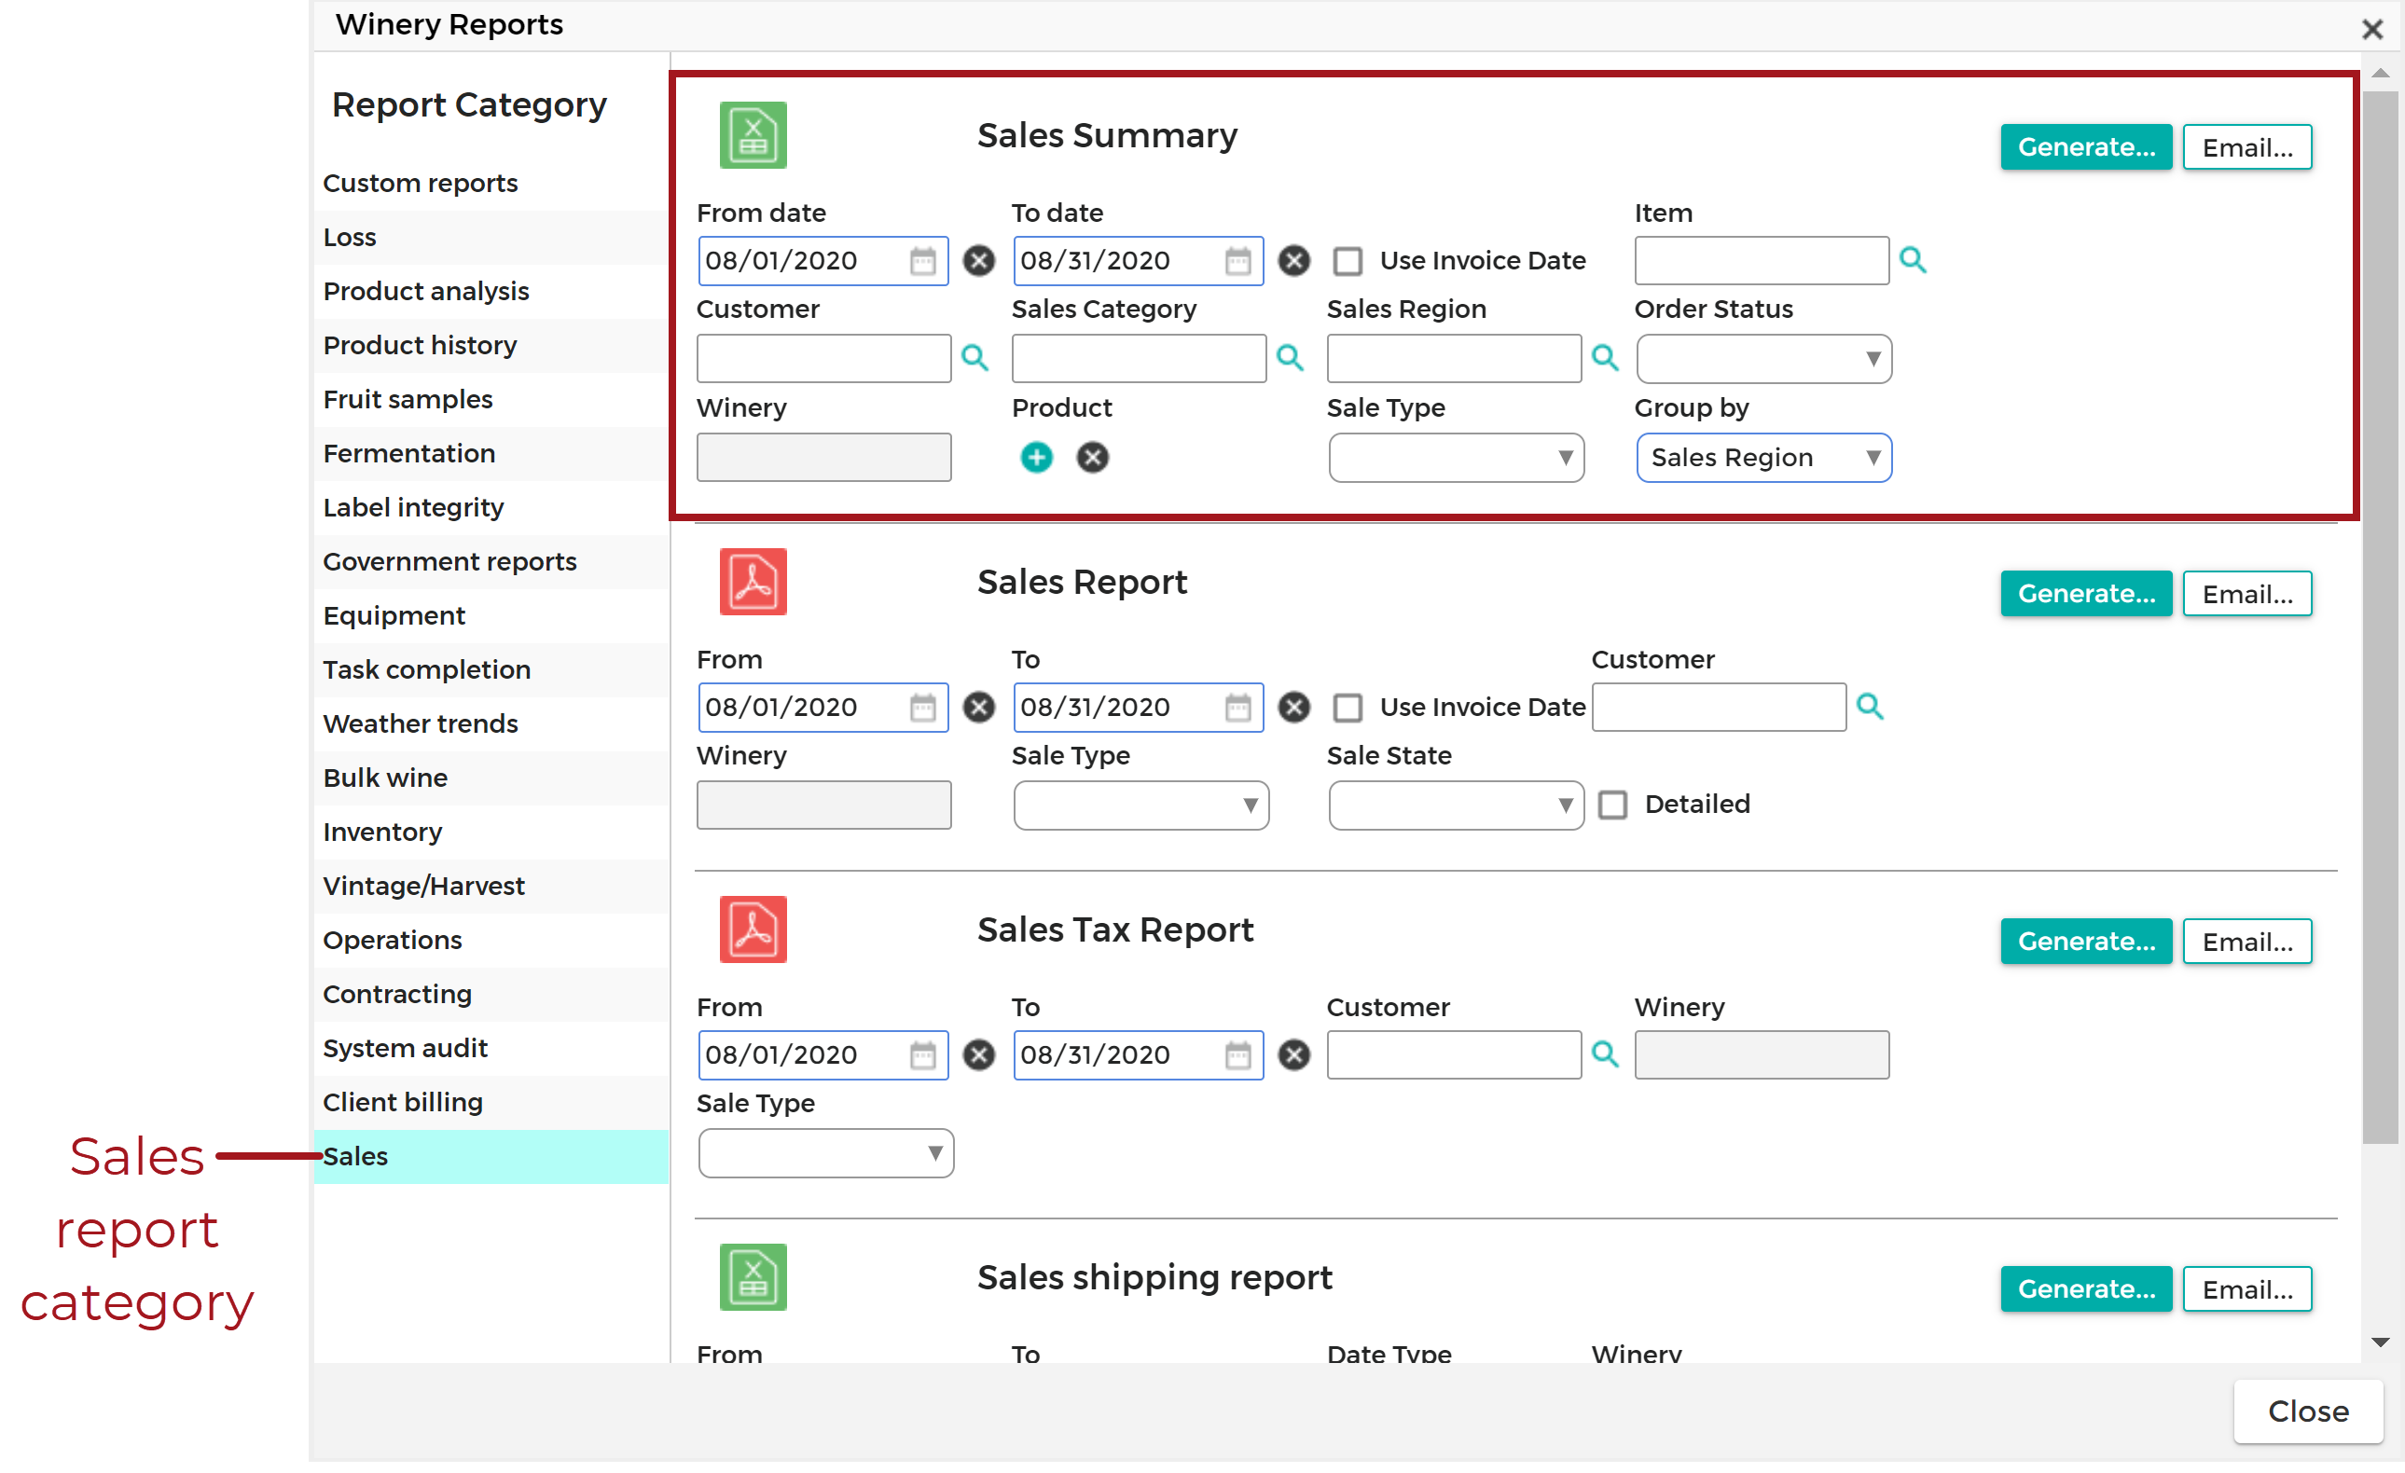2405x1473 pixels.
Task: Email the Sales Summary report
Action: coord(2246,147)
